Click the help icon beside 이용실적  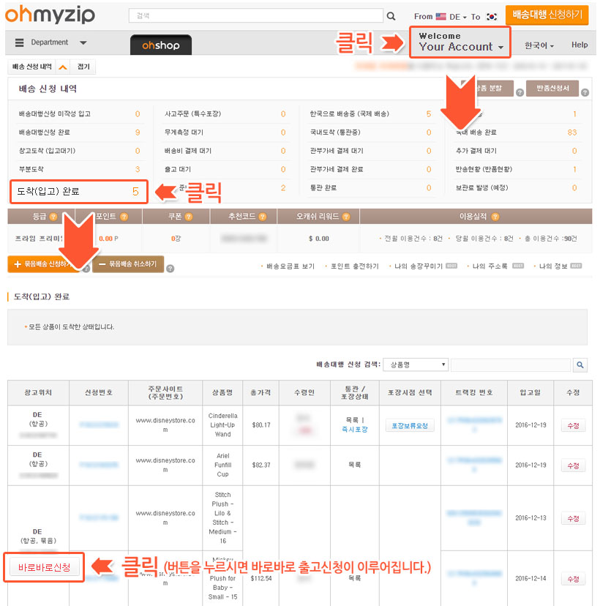[x=495, y=217]
